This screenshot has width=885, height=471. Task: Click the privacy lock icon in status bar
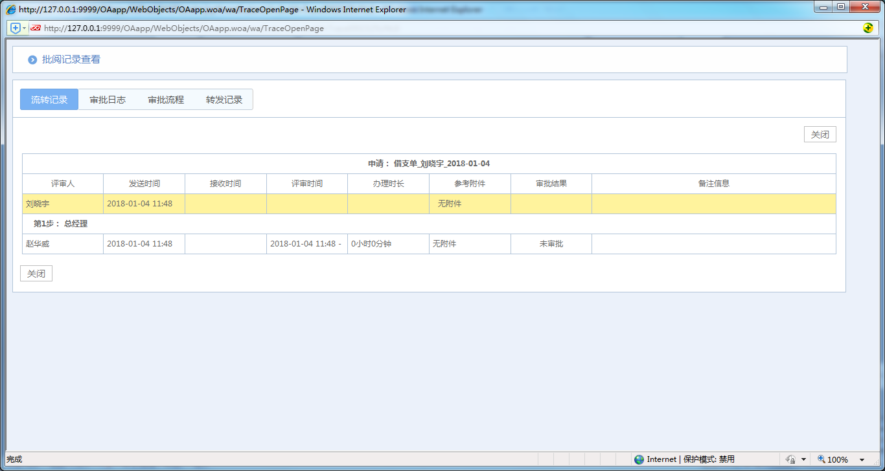coord(790,459)
